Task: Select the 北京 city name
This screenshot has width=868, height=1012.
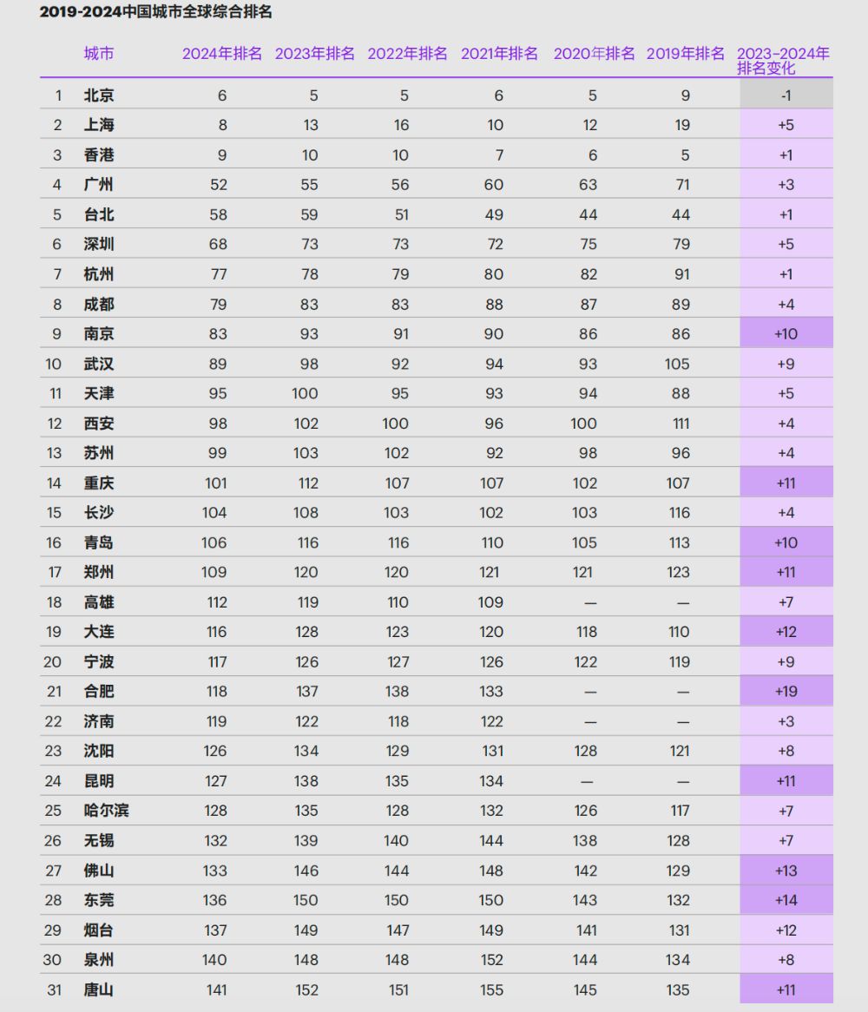Action: pyautogui.click(x=99, y=95)
